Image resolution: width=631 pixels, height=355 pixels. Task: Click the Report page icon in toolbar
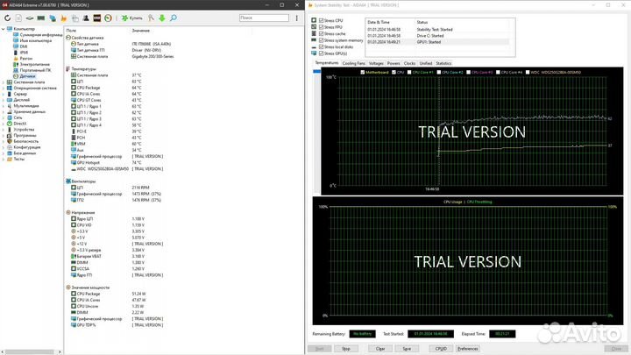point(18,18)
